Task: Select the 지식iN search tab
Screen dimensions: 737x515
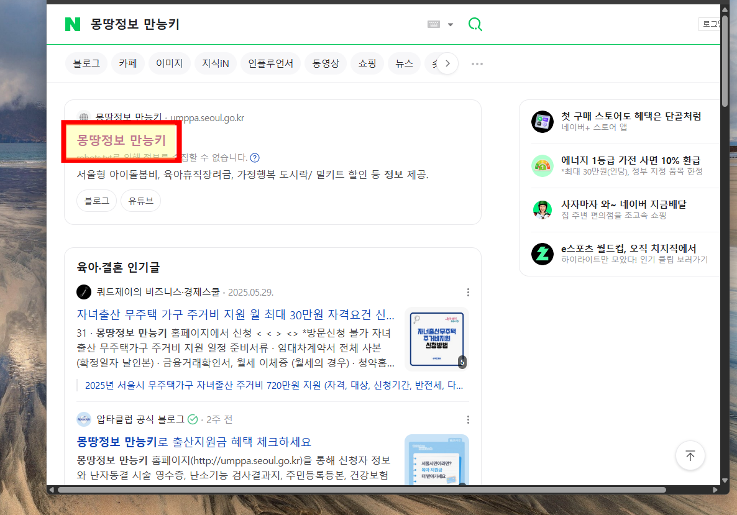Action: [x=215, y=63]
